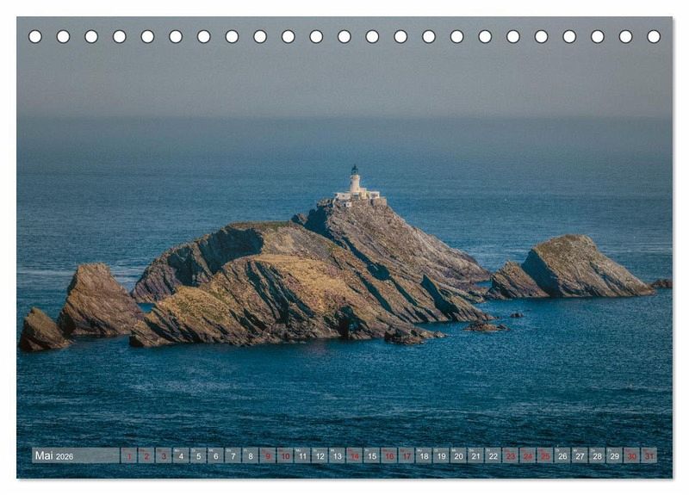Image resolution: width=689 pixels, height=495 pixels.
Task: Select day 12 in the calendar strip
Action: point(320,455)
